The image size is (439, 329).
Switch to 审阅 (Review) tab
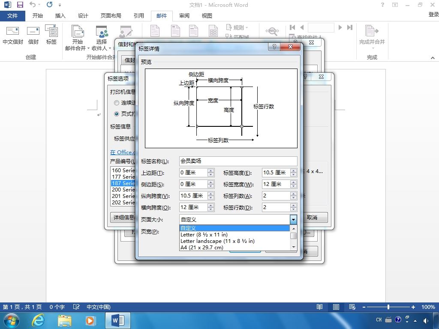tap(184, 16)
